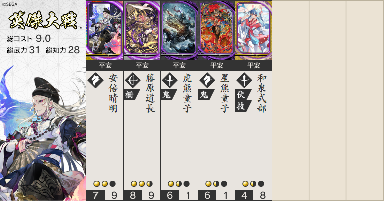This screenshot has width=384, height=201.
Task: Open the 虎熊童子 card artwork thumbnail
Action: click(179, 30)
